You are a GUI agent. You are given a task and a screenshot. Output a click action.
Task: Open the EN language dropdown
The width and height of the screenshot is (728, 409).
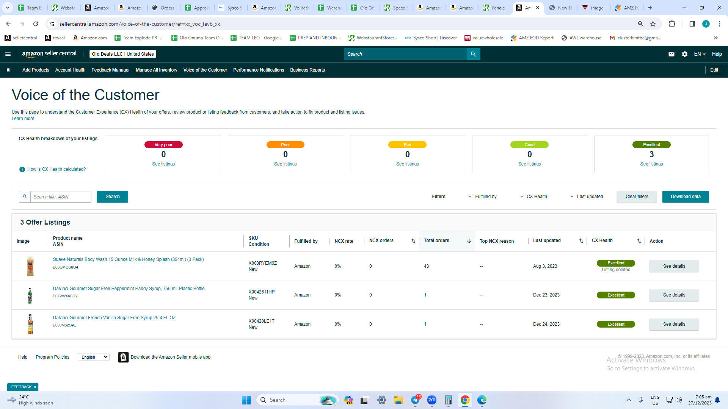tap(700, 54)
